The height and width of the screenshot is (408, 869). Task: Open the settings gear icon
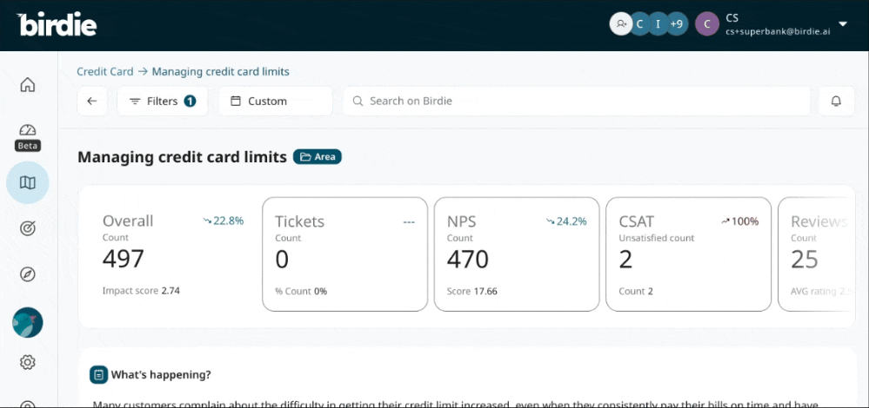[x=28, y=362]
